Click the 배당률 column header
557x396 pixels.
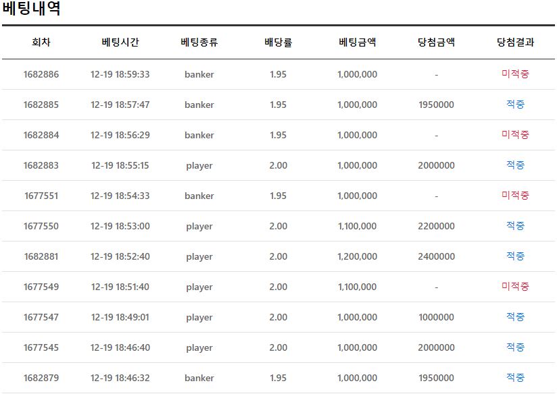coord(278,42)
